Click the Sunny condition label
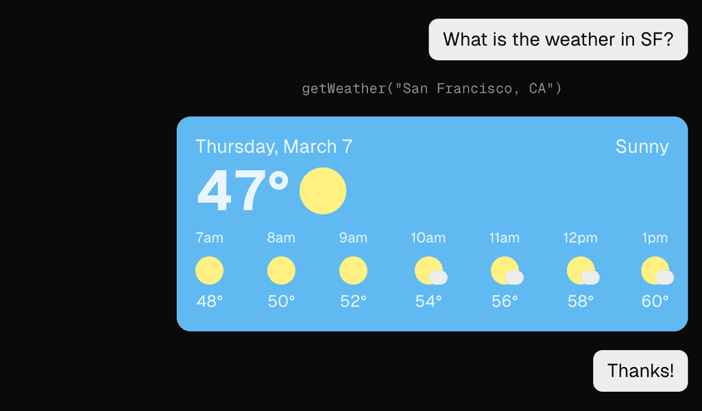The height and width of the screenshot is (411, 702). tap(642, 146)
